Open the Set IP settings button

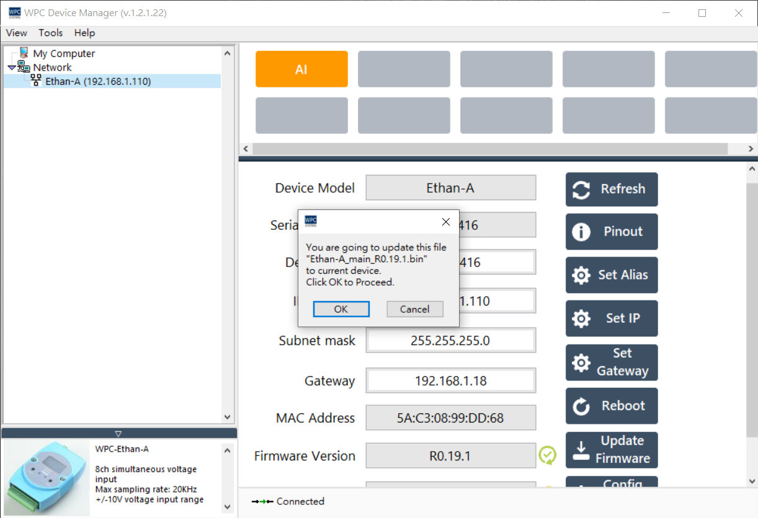[611, 318]
